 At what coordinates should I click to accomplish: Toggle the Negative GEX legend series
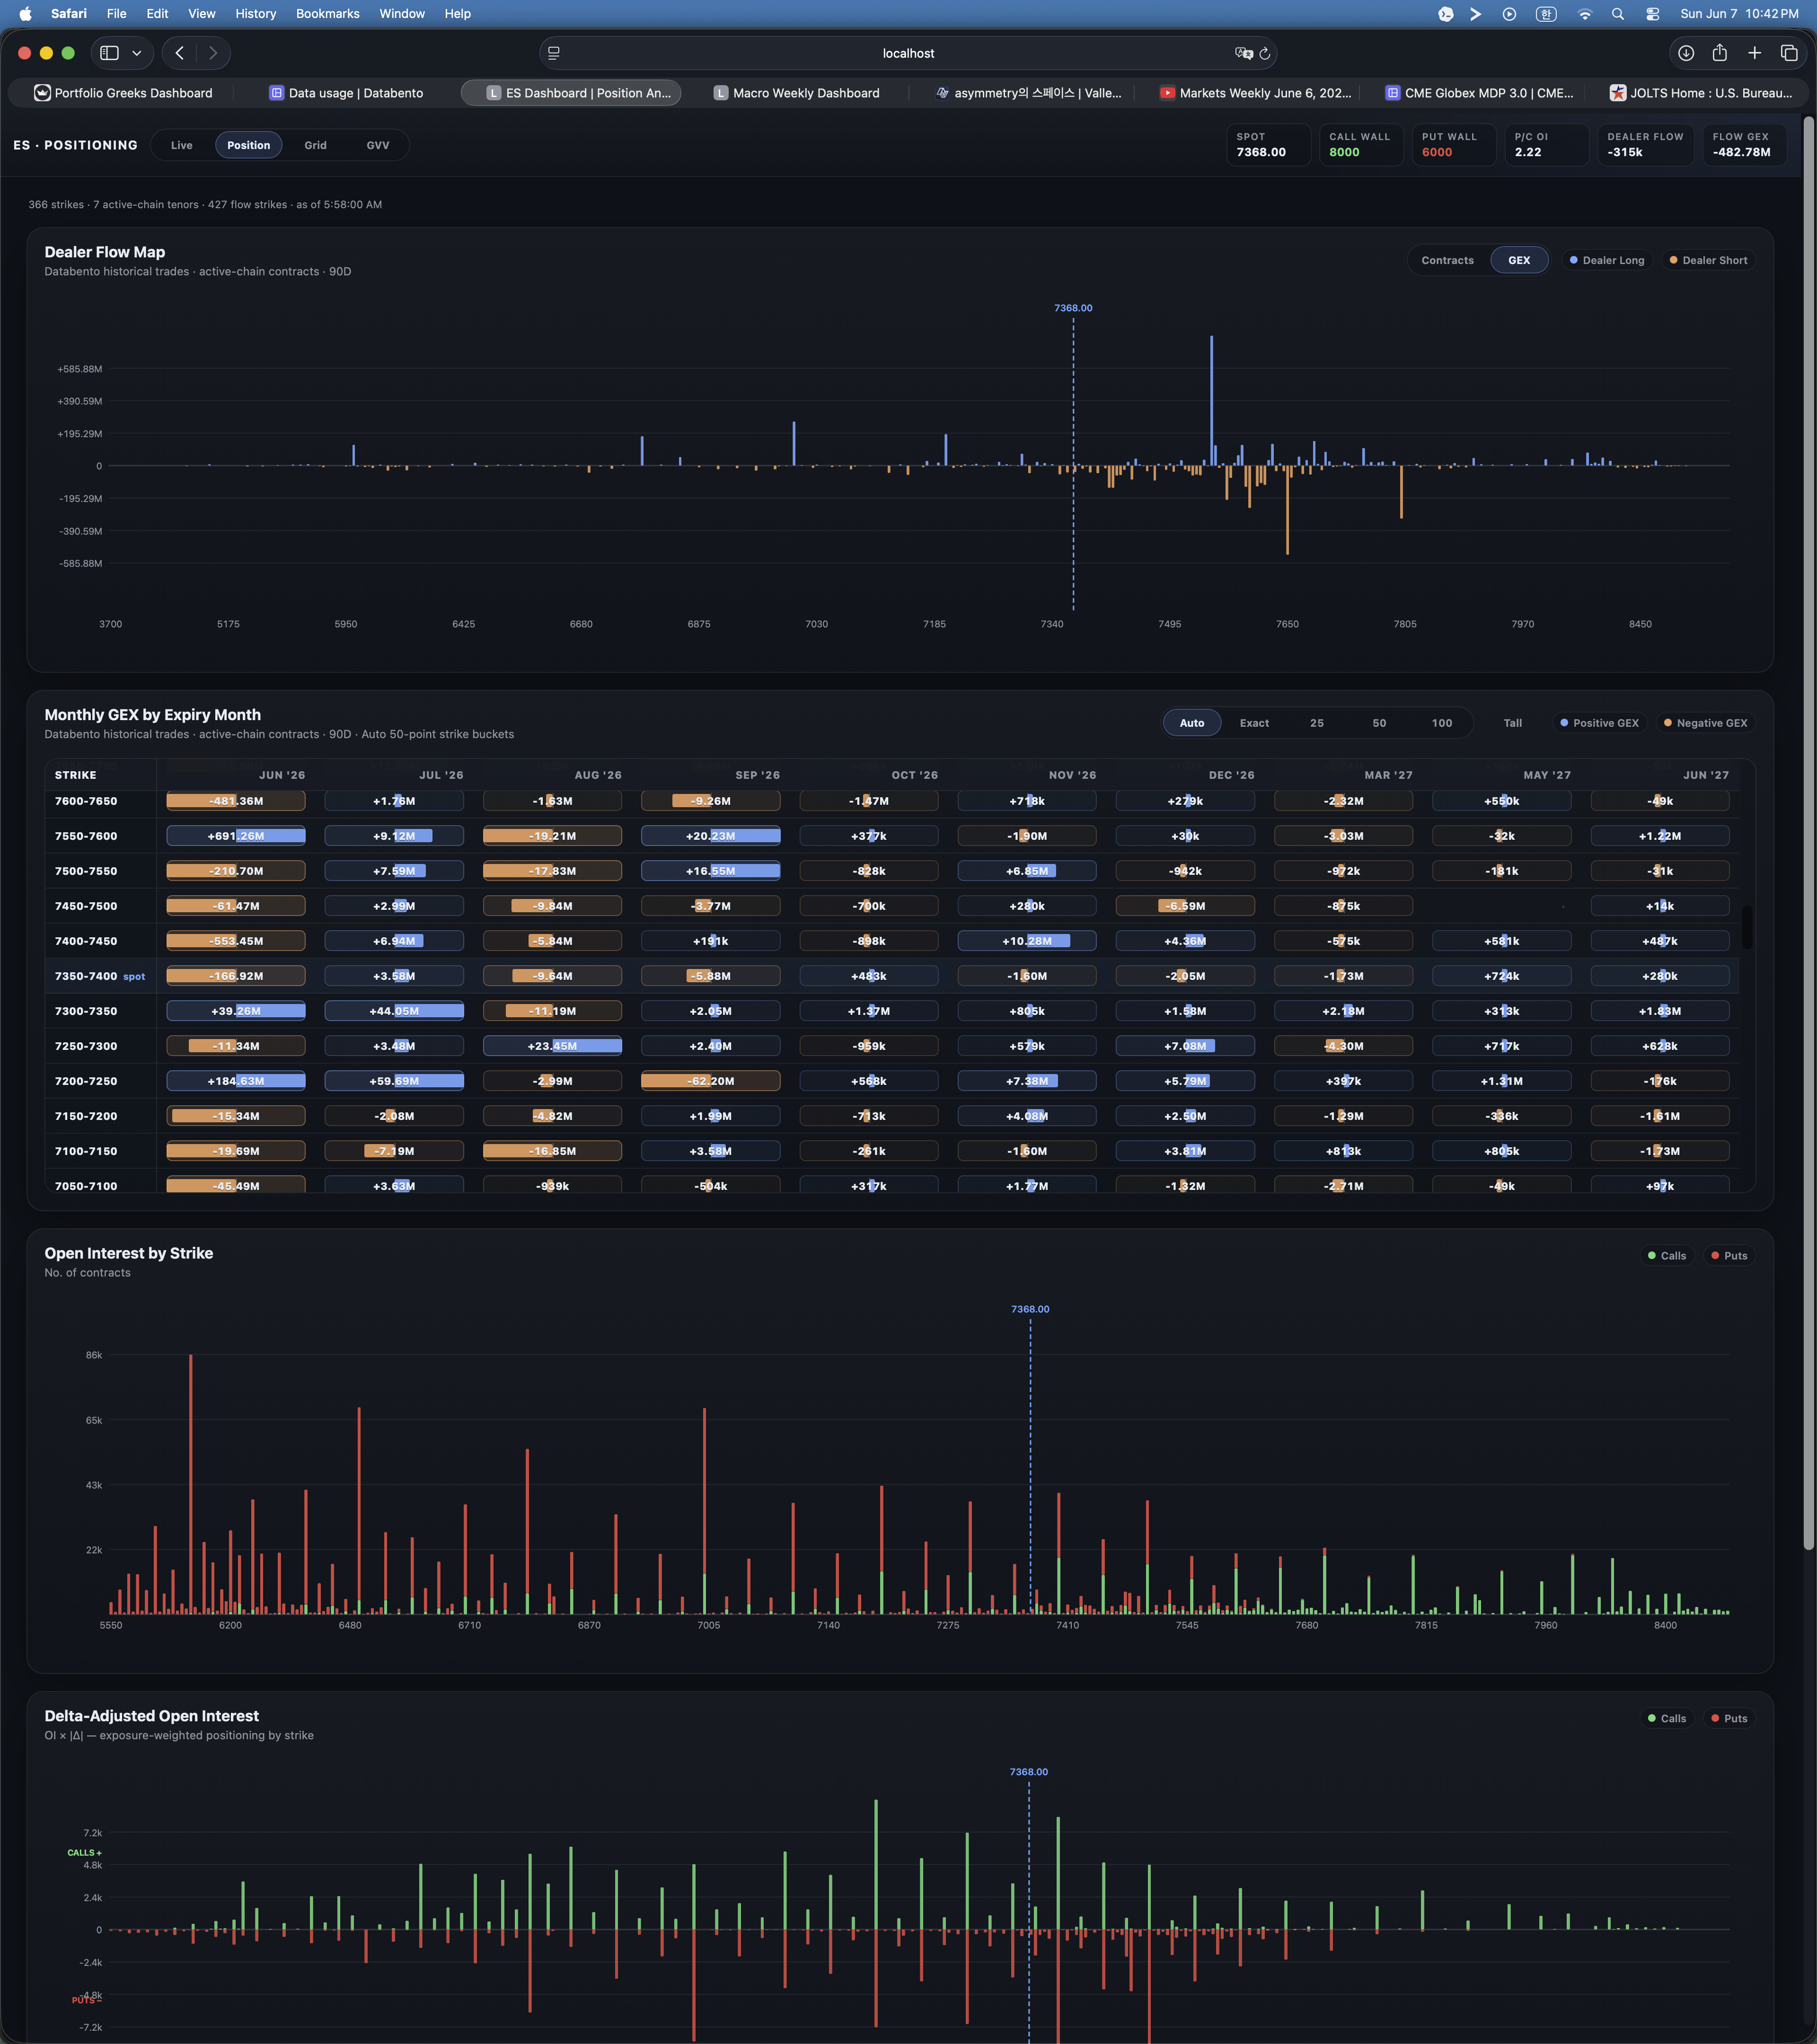(x=1705, y=723)
